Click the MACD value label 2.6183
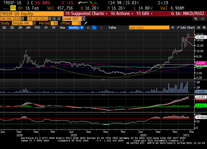This screenshot has width=207, height=149. [201, 97]
